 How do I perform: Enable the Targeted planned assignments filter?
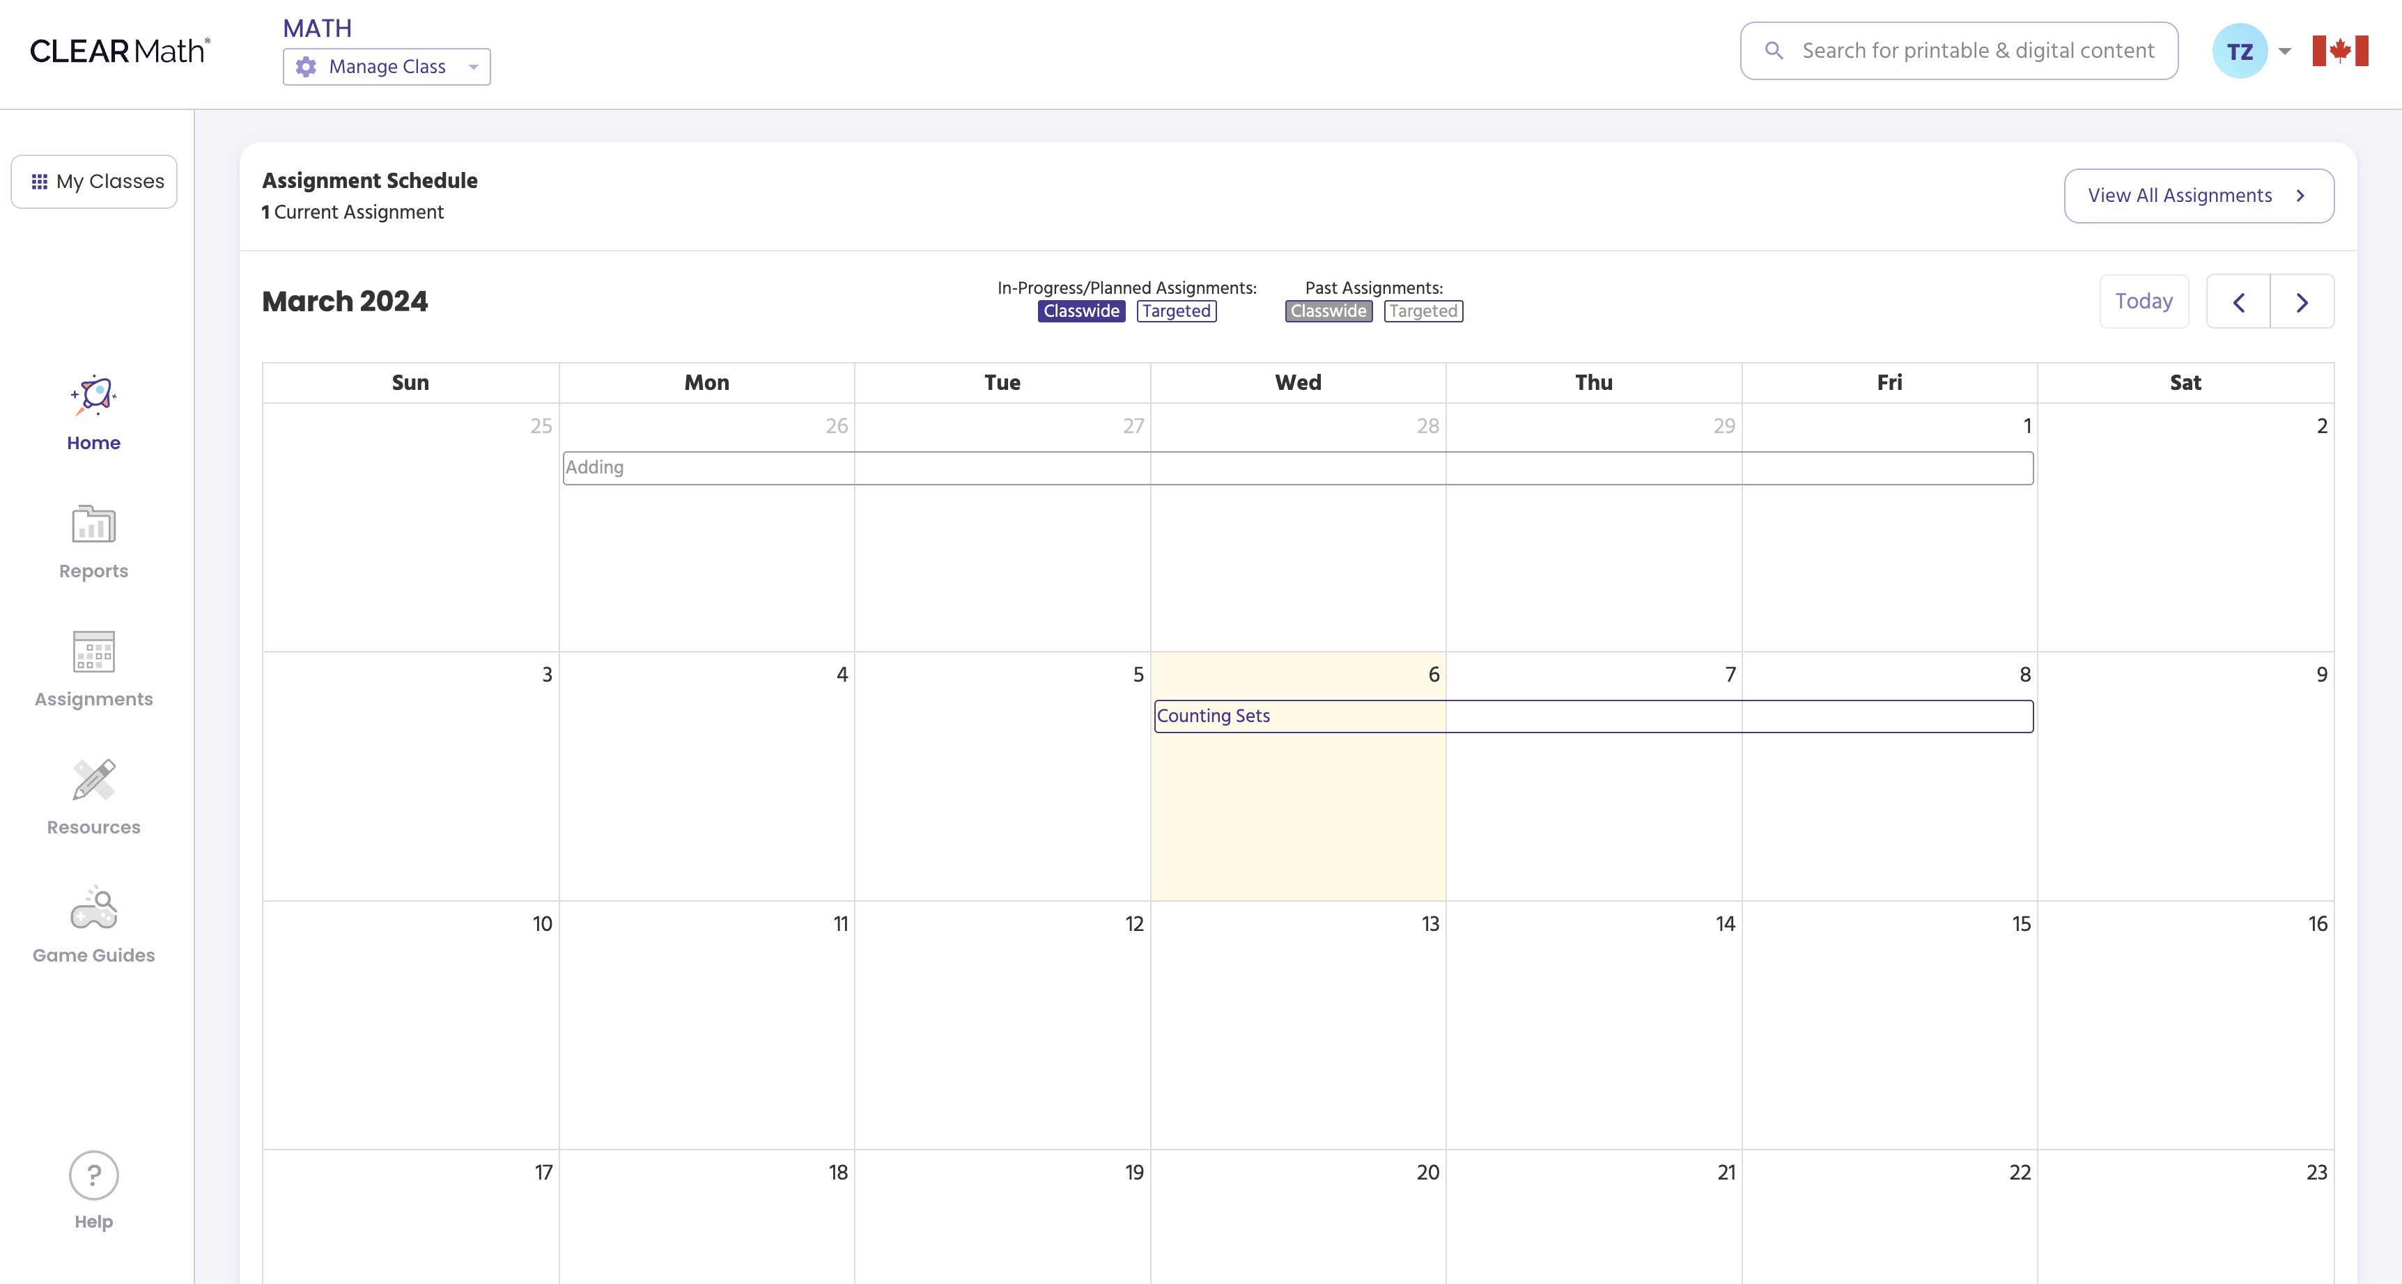(x=1177, y=311)
